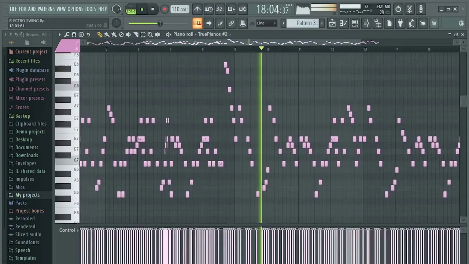Viewport: 469px width, 264px height.
Task: Open the Mixer window icon
Action: coord(366,23)
